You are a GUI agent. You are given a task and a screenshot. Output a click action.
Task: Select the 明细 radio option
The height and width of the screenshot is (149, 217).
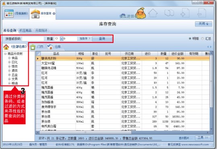tap(190, 39)
